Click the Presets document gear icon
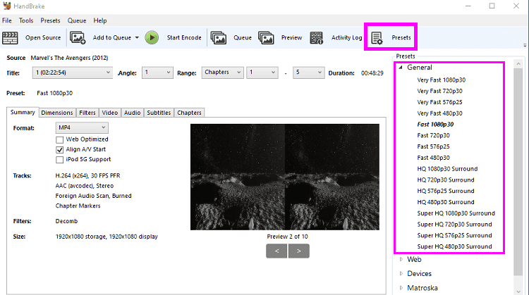 tap(377, 38)
